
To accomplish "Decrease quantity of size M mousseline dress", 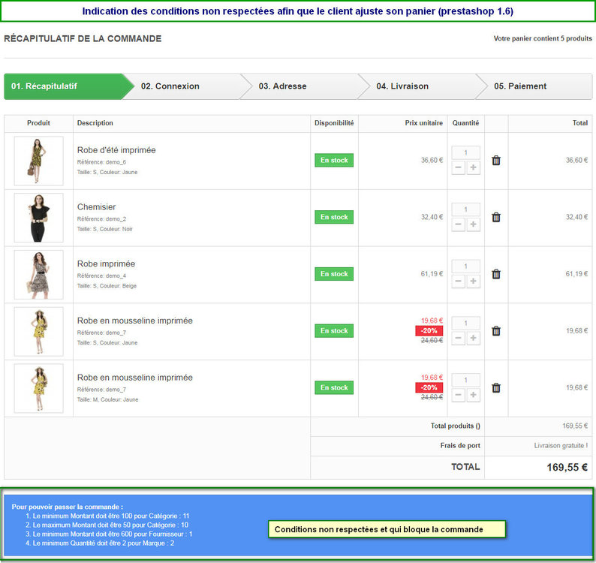I will pyautogui.click(x=459, y=395).
